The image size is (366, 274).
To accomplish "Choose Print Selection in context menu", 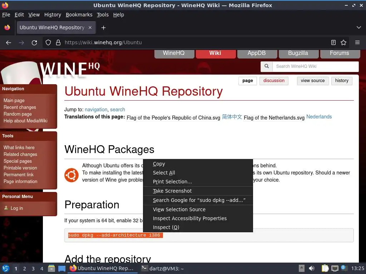I will (198, 182).
